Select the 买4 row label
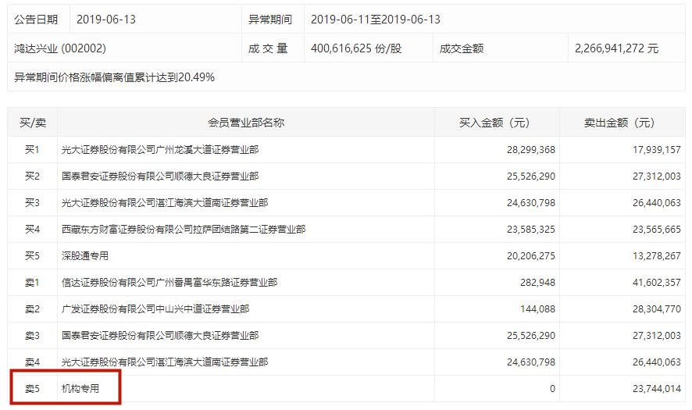The height and width of the screenshot is (410, 692). pyautogui.click(x=32, y=229)
